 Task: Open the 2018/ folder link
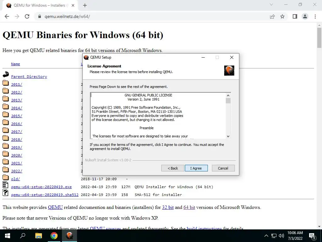[x=17, y=140]
